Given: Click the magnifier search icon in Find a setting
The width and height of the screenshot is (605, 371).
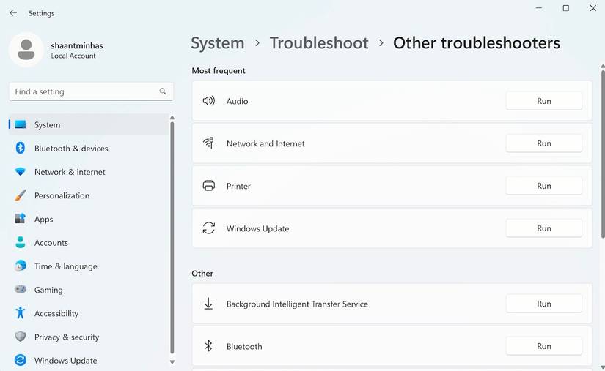Looking at the screenshot, I should pyautogui.click(x=163, y=91).
